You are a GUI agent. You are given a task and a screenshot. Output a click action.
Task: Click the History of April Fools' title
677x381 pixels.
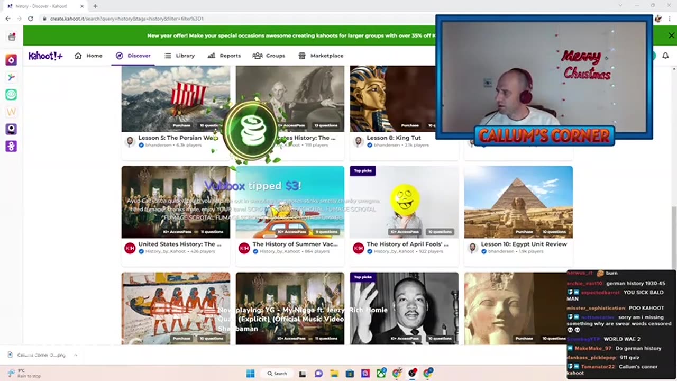407,244
